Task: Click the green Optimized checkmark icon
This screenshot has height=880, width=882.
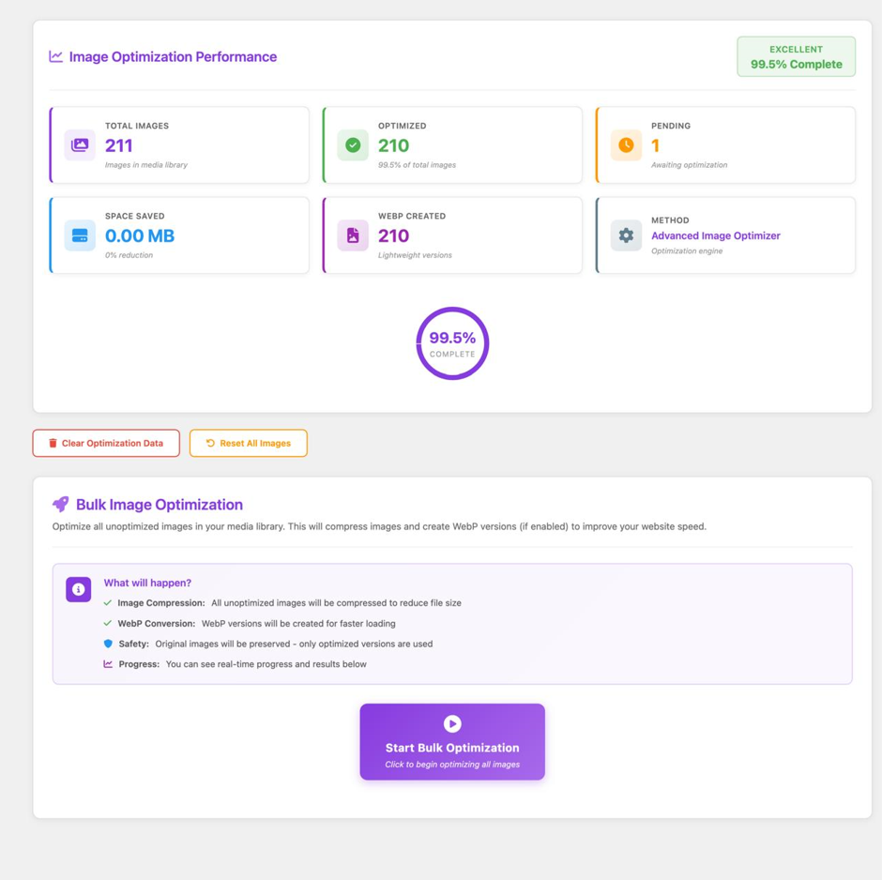Action: [x=353, y=145]
